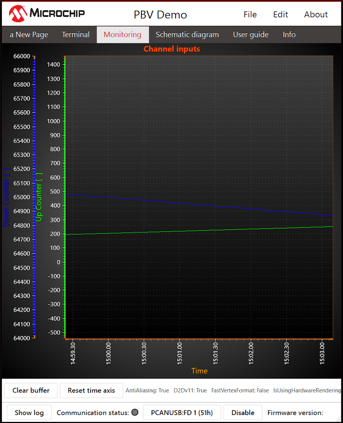Viewport: 343px width, 423px height.
Task: Open the Edit menu
Action: [x=280, y=14]
